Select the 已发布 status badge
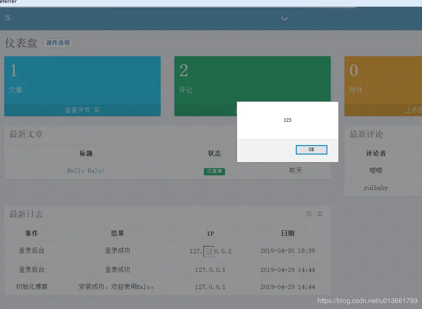The height and width of the screenshot is (309, 422). coord(214,171)
